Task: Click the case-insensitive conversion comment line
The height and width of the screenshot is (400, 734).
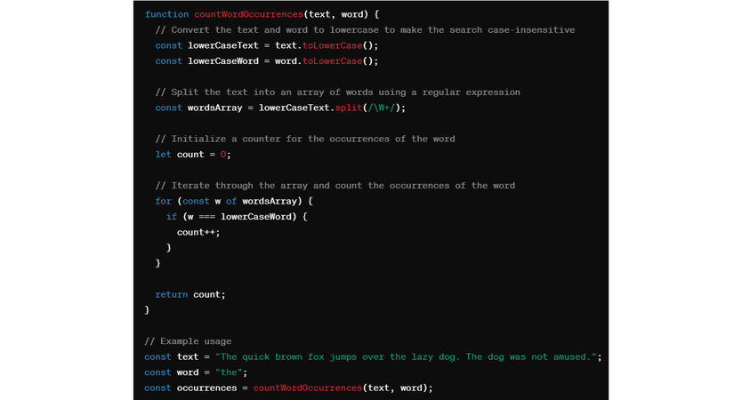Action: pyautogui.click(x=365, y=30)
